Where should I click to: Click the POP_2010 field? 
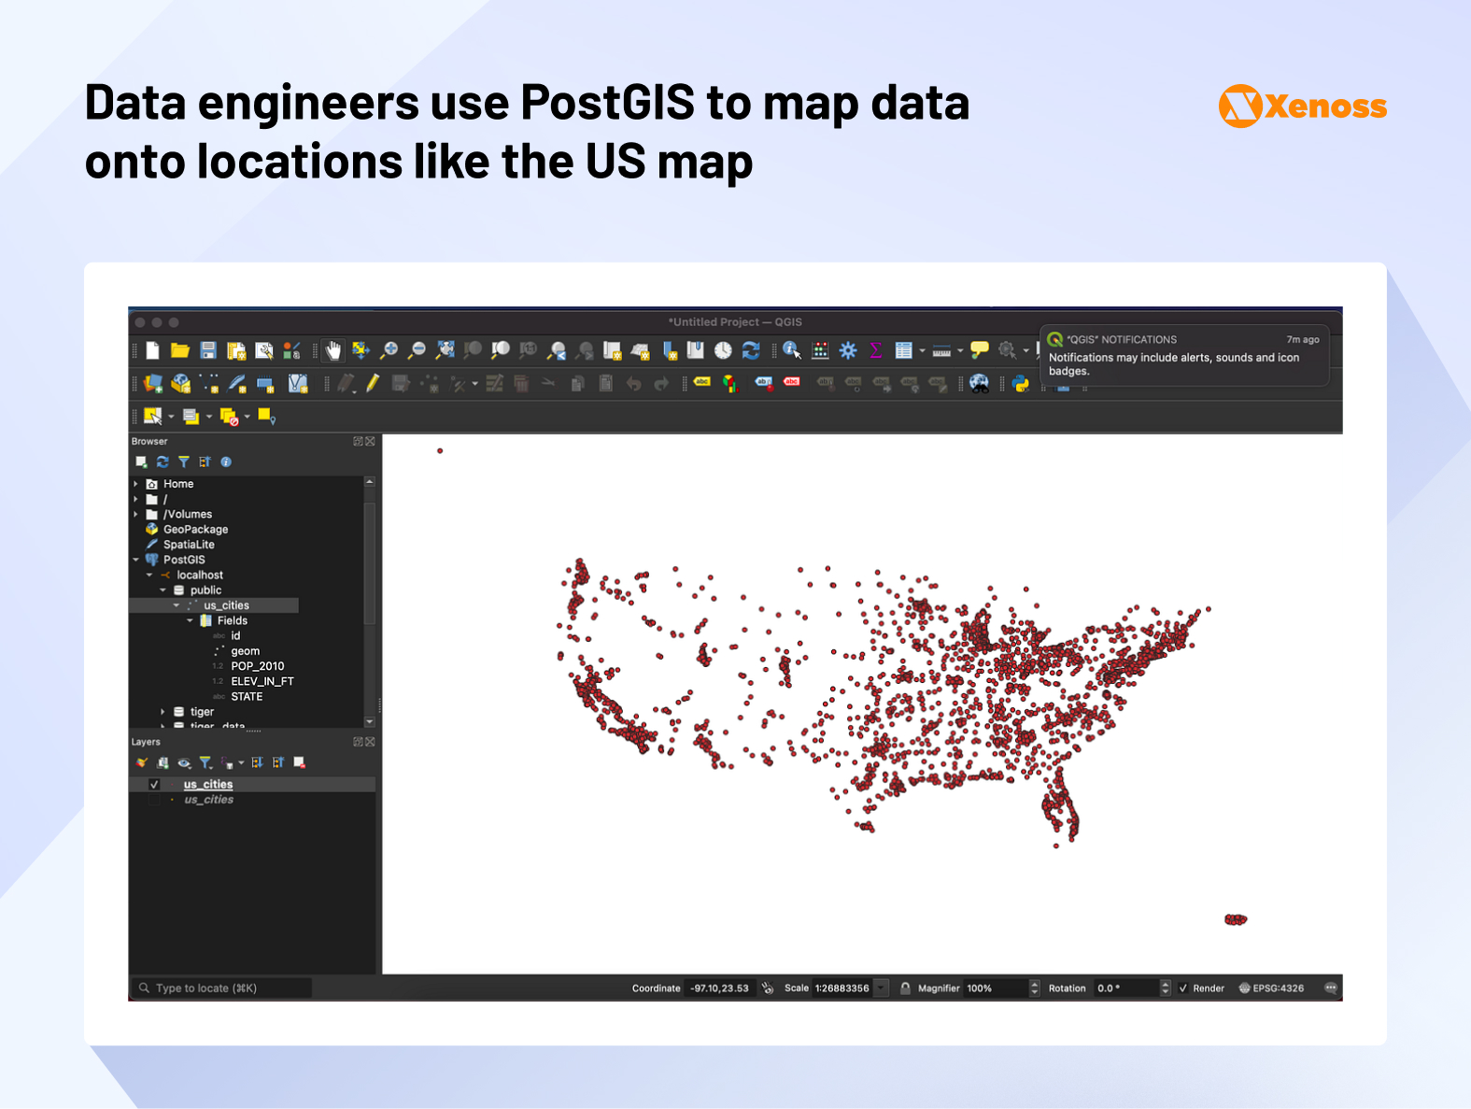(257, 666)
